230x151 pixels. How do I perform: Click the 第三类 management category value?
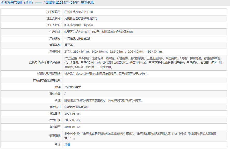point(68,45)
